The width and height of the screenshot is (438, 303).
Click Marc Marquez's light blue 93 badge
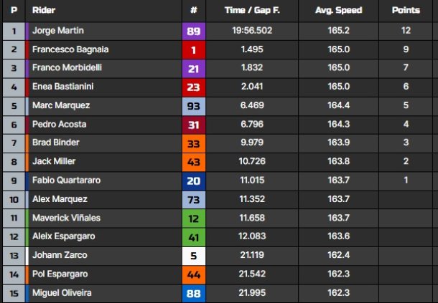click(x=194, y=107)
